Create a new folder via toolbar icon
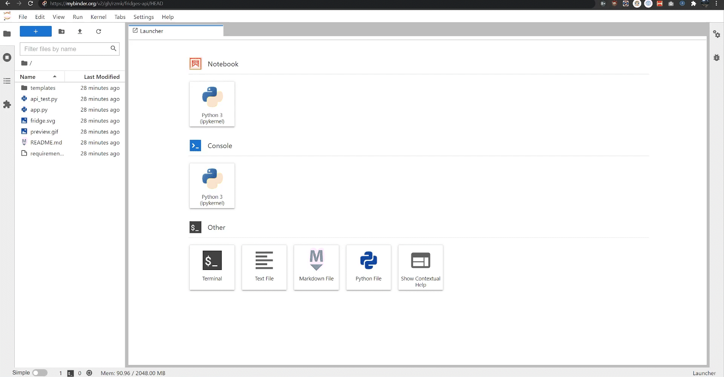The width and height of the screenshot is (724, 377). [61, 31]
